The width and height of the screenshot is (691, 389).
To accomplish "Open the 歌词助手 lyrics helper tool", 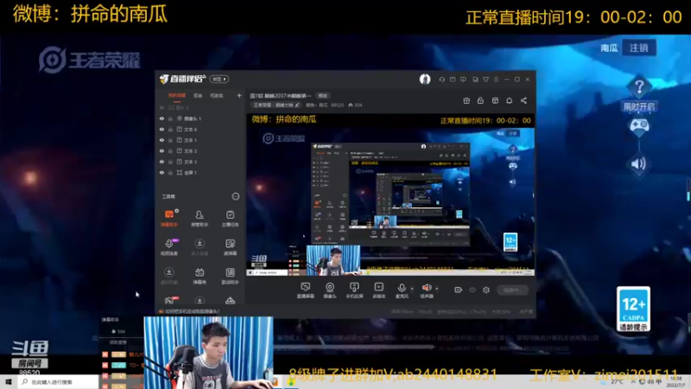I will [x=230, y=276].
